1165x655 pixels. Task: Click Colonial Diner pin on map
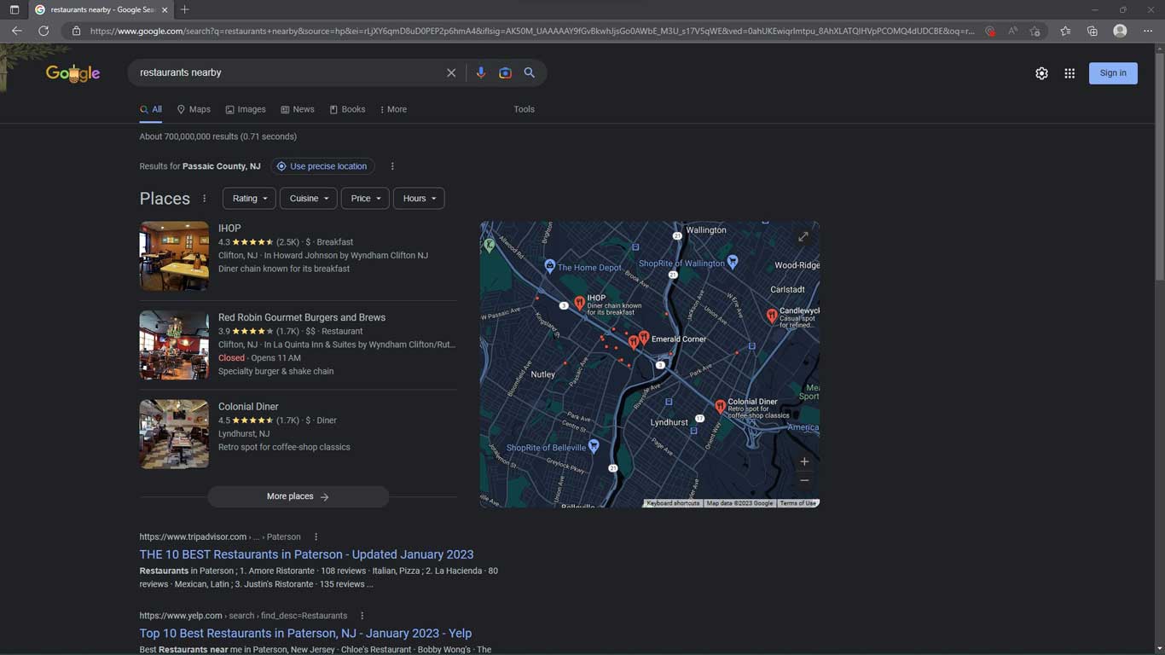click(x=720, y=407)
